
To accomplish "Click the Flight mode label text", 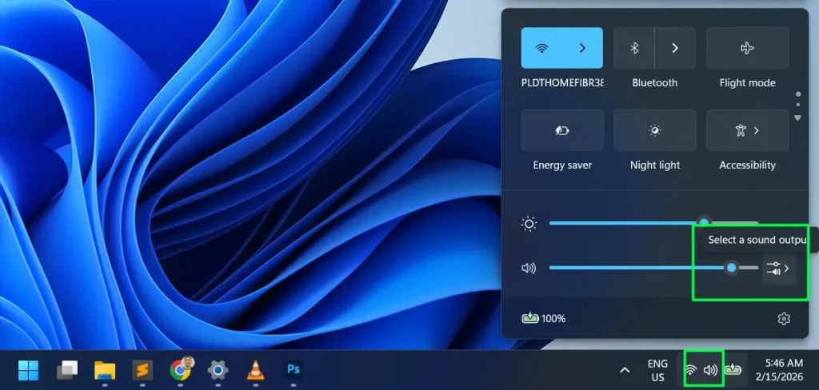I will pyautogui.click(x=748, y=83).
